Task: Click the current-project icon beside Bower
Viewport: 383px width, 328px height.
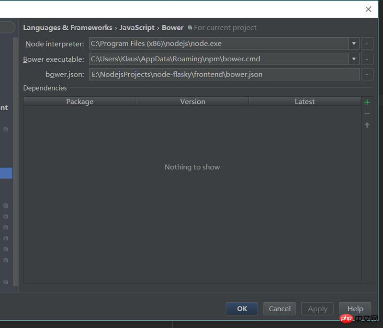Action: pyautogui.click(x=190, y=28)
